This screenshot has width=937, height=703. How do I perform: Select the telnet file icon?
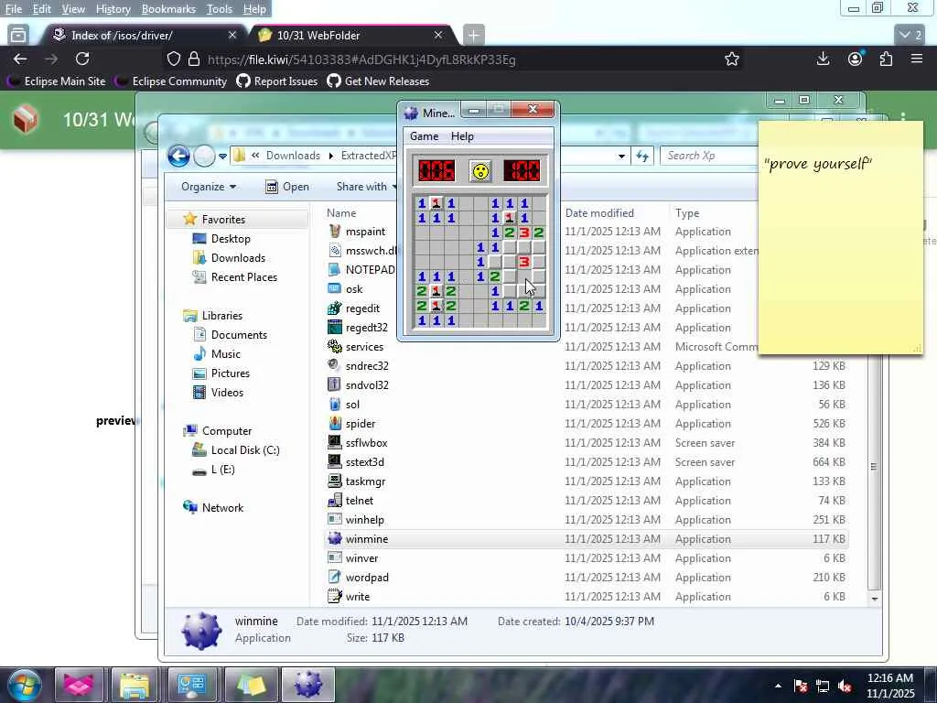coord(335,501)
